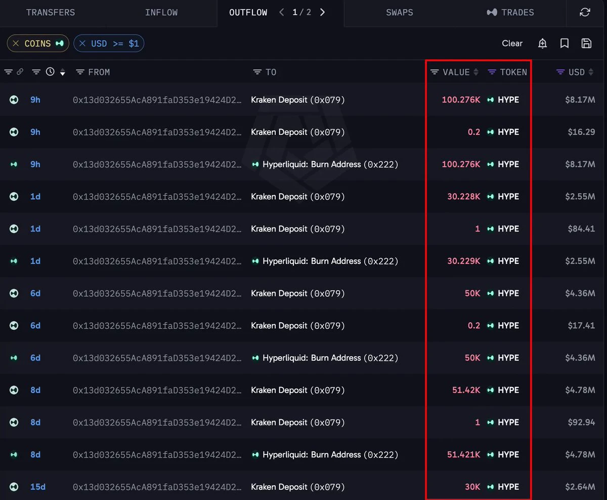Open Kraken Deposit link in $2.64M row
The width and height of the screenshot is (607, 500).
(298, 487)
